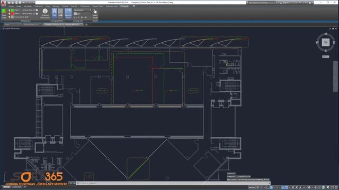Toggle Draw Order button in Comparison panel

coord(4,13)
